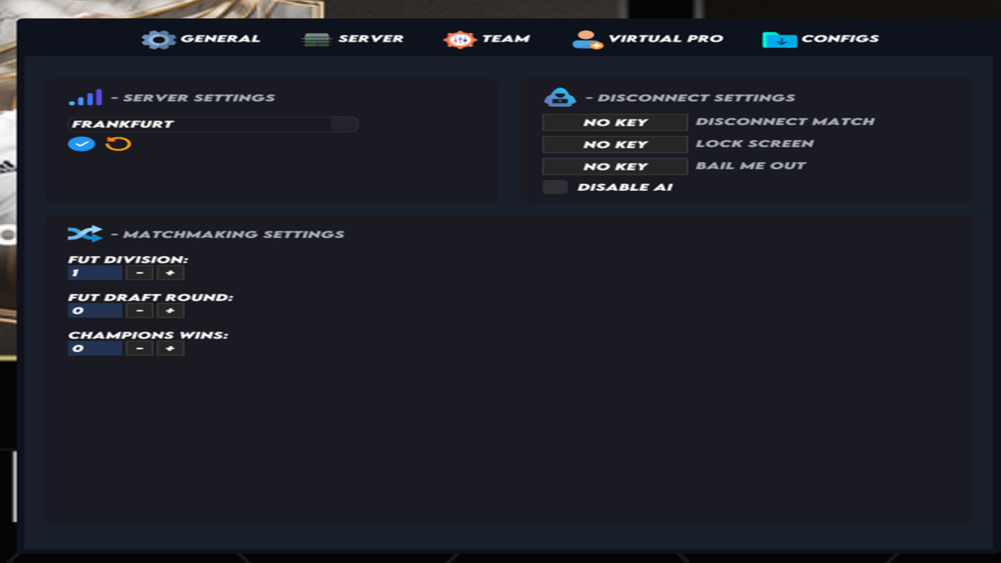
Task: Decrease FUT Draft Round value
Action: tap(139, 311)
